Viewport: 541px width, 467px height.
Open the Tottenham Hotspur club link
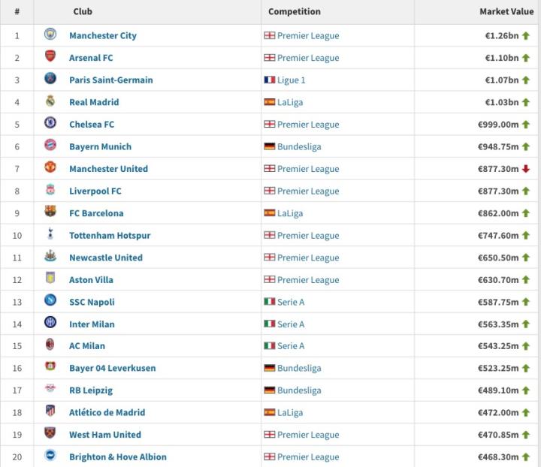point(110,236)
